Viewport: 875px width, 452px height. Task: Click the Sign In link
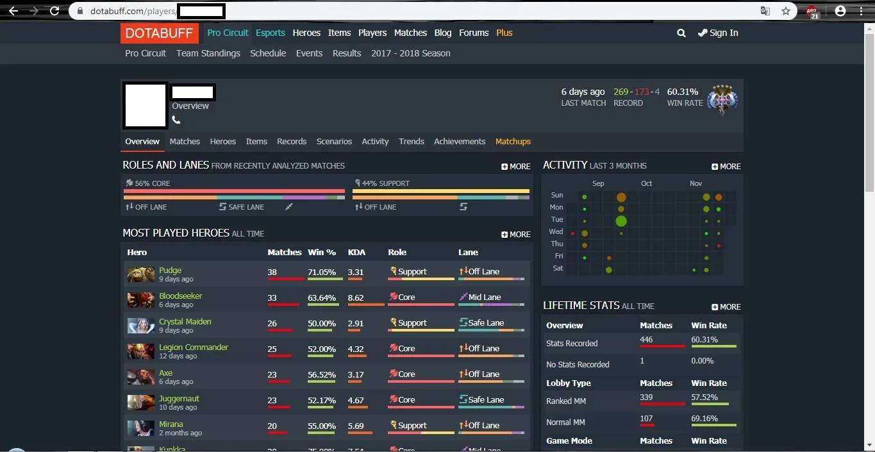click(x=718, y=33)
